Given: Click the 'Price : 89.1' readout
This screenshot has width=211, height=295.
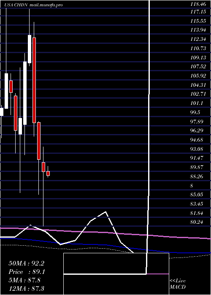Looking at the screenshot, I should click(27, 272).
